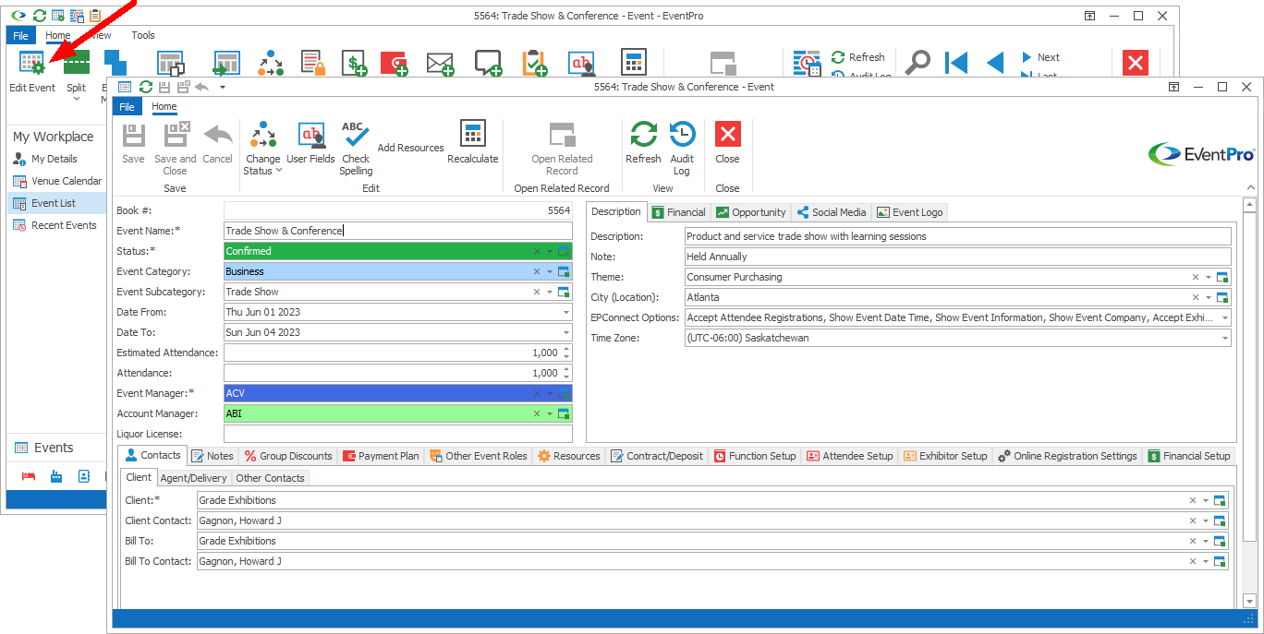The height and width of the screenshot is (634, 1264).
Task: Click the Liquor License field
Action: point(397,434)
